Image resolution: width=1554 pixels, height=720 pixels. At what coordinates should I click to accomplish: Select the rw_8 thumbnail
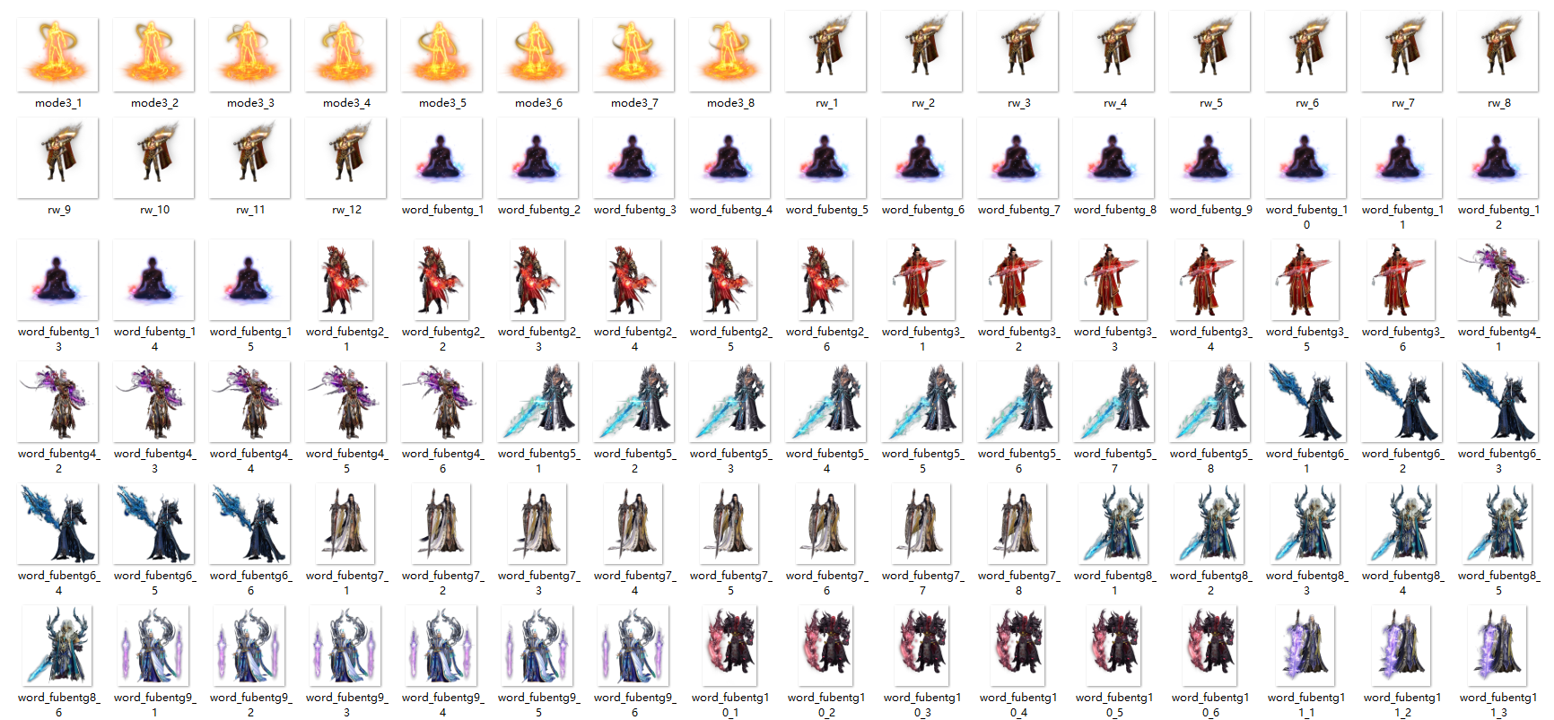tap(1498, 52)
